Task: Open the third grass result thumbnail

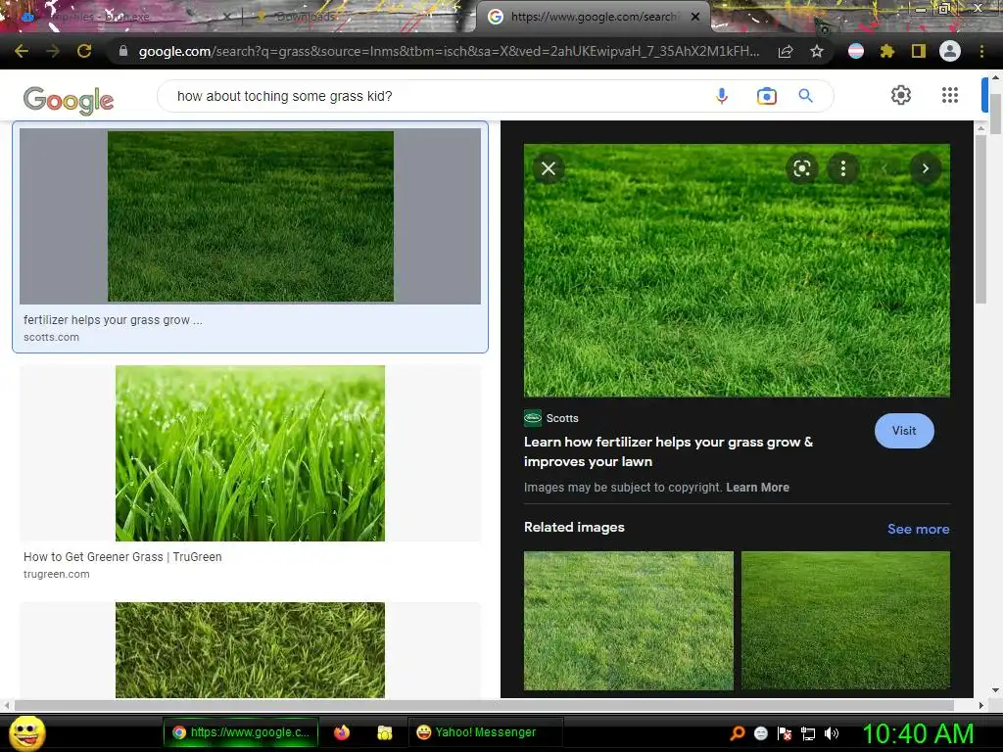Action: pyautogui.click(x=250, y=650)
